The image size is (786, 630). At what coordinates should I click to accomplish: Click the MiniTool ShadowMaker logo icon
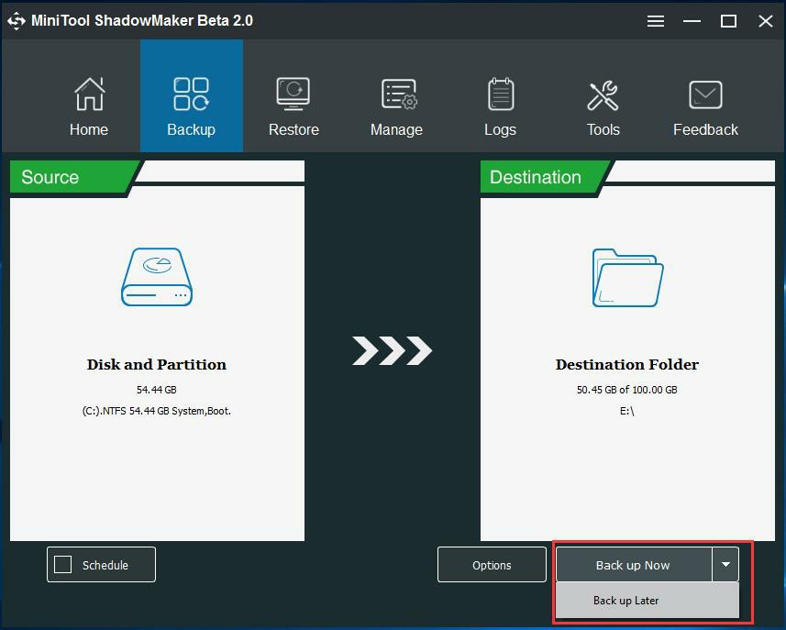[16, 21]
